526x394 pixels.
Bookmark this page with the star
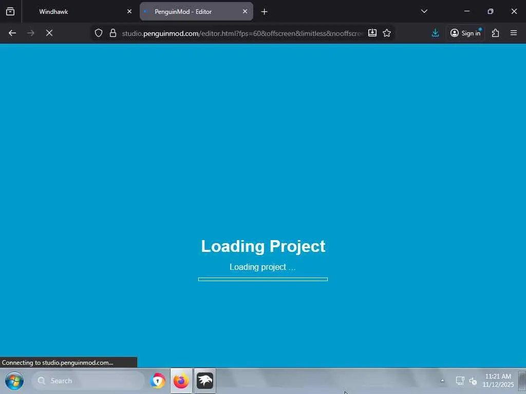[x=387, y=33]
